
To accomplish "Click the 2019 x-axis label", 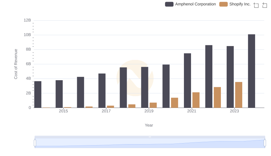I will [149, 111].
